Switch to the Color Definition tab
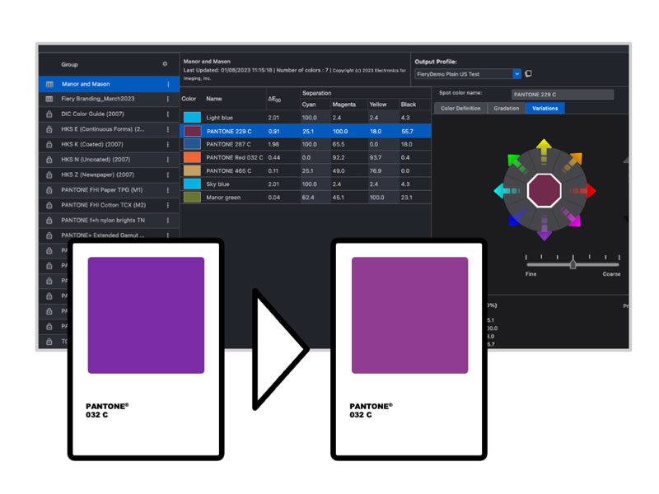 tap(460, 109)
